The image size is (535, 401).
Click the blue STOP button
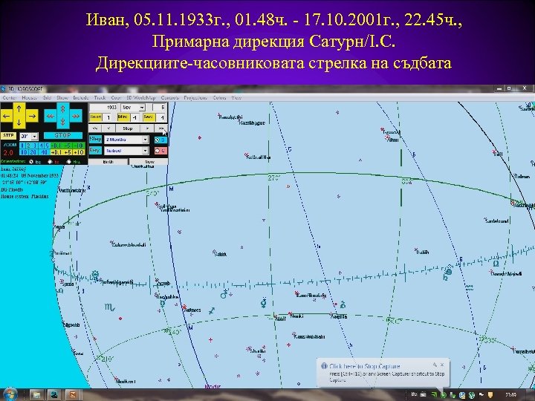coord(63,135)
